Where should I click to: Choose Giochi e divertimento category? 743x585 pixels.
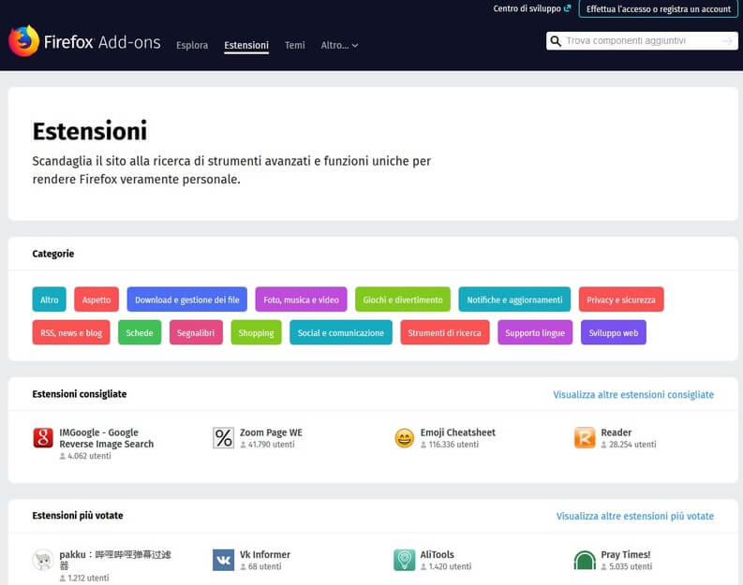[x=402, y=300]
